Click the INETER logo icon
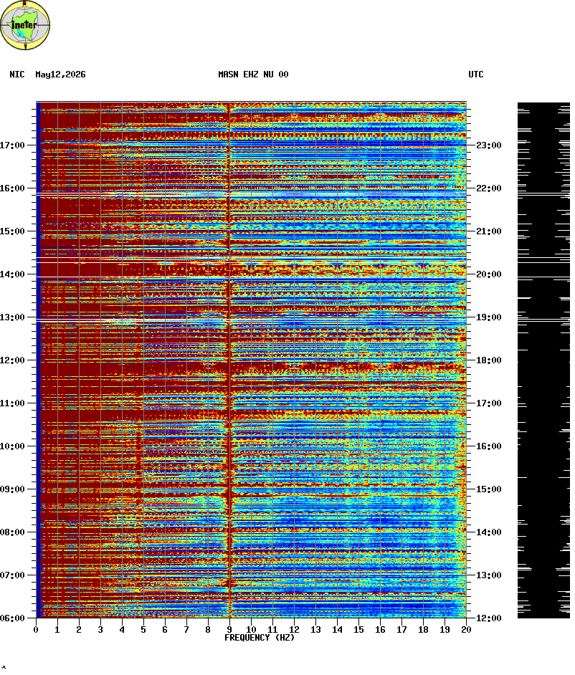Image resolution: width=575 pixels, height=675 pixels. (x=25, y=25)
